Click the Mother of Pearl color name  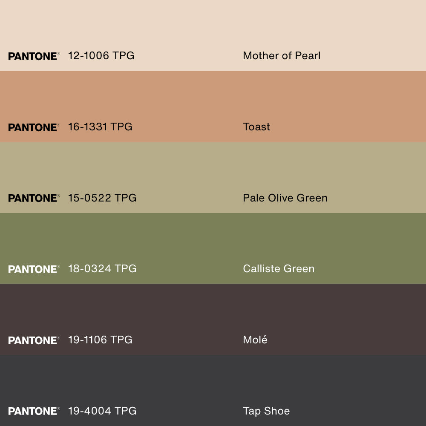tap(282, 56)
